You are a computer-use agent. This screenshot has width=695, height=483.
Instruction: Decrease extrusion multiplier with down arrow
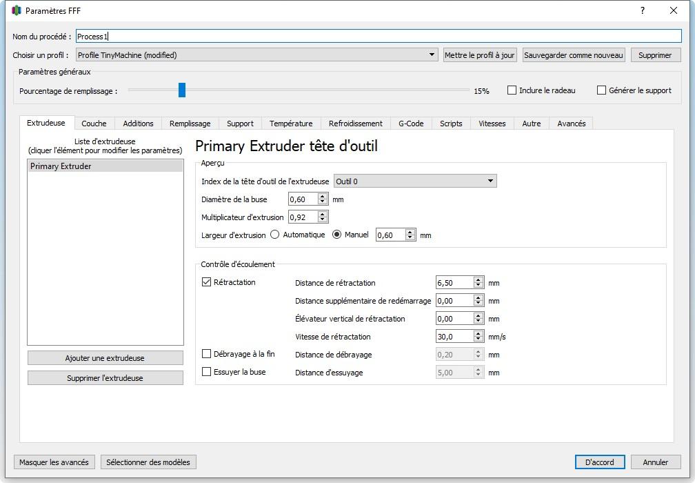[323, 219]
